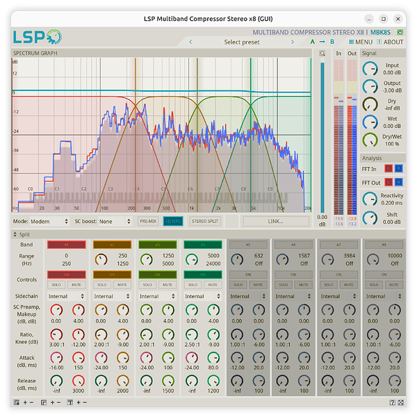
Task: Open the Mode dropdown set to Modern
Action: tap(49, 222)
